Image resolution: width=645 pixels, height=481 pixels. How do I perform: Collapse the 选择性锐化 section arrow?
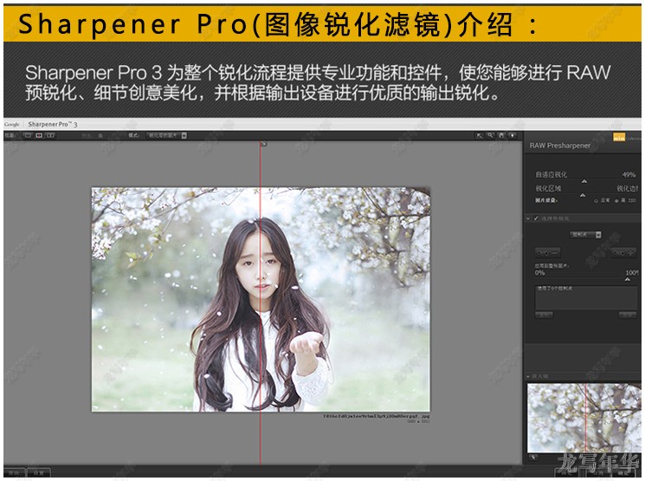[528, 218]
